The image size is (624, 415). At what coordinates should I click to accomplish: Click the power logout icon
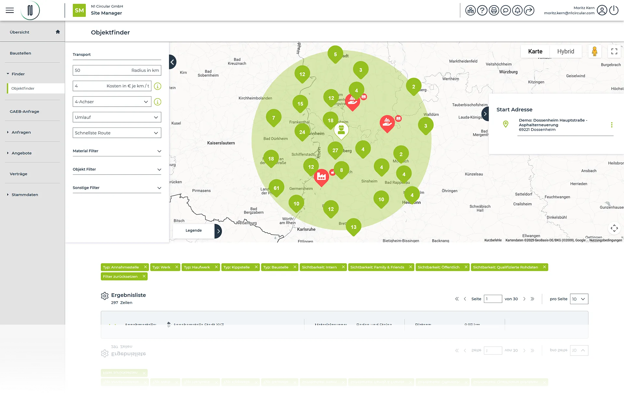point(614,10)
